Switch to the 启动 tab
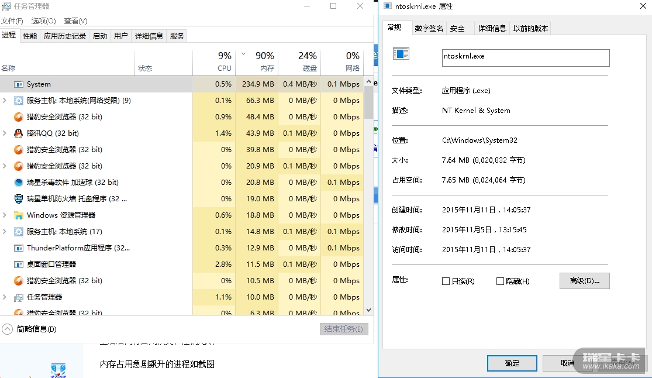 click(x=100, y=36)
